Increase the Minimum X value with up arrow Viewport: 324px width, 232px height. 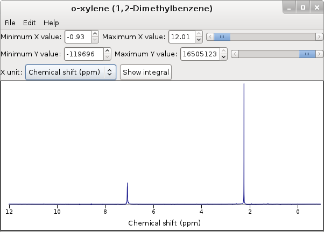coord(95,34)
